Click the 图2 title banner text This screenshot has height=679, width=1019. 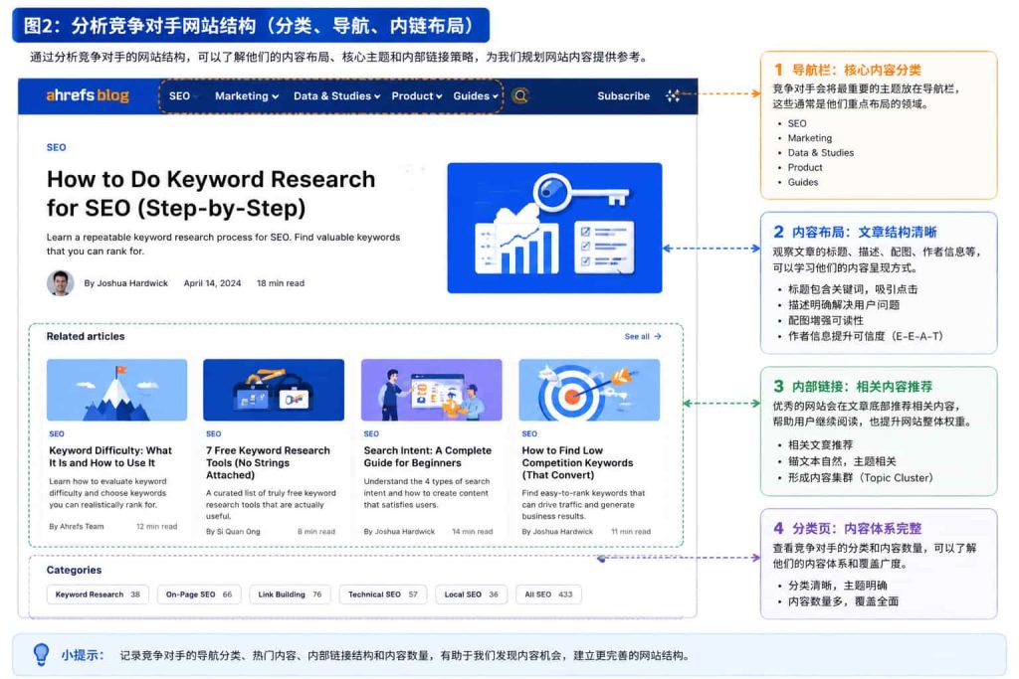250,25
